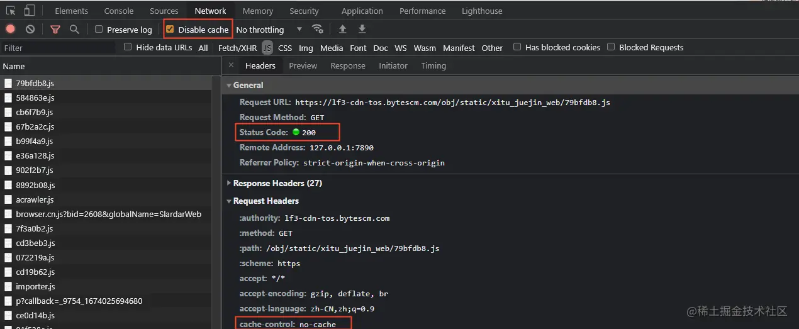This screenshot has width=799, height=329.
Task: Select the 584863e.js request
Action: tap(35, 98)
